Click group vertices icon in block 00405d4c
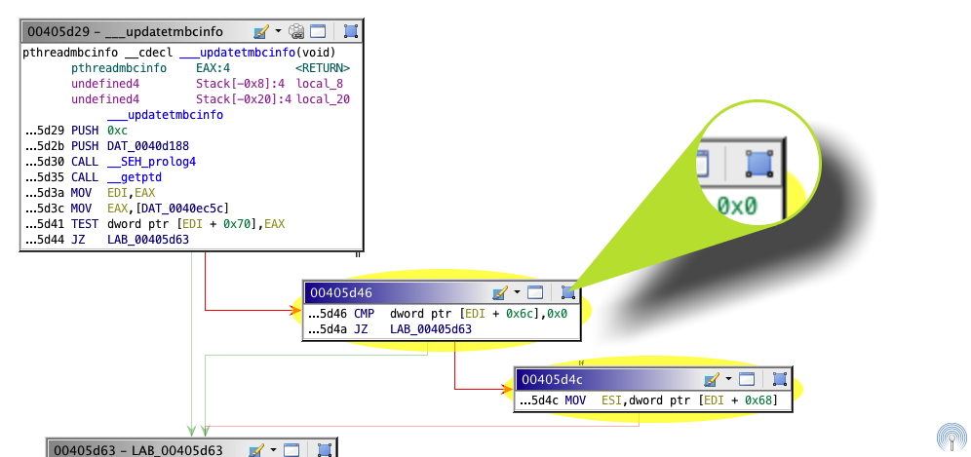Screen dimensions: 971x457 click(779, 379)
